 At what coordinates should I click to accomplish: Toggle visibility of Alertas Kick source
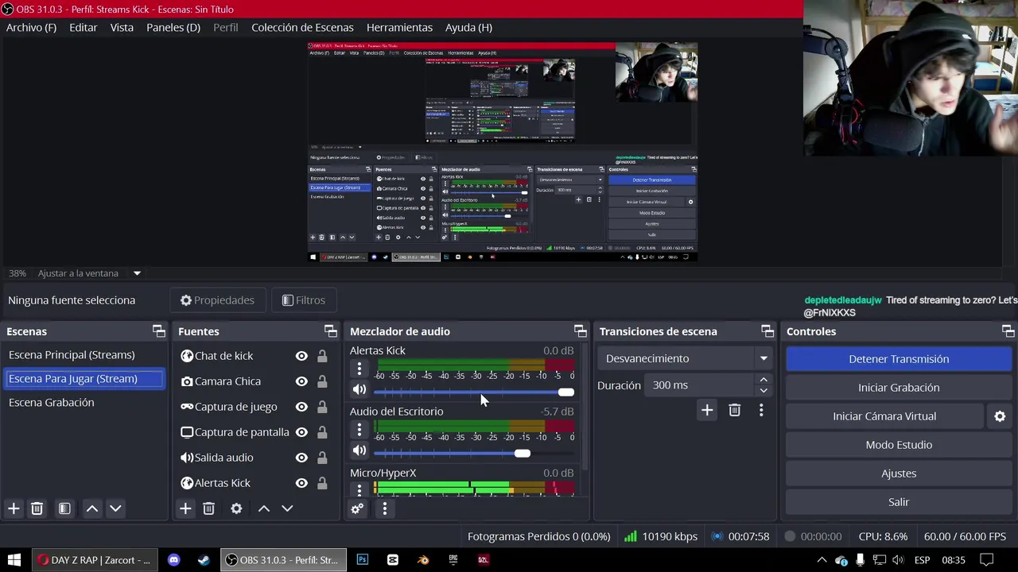301,483
